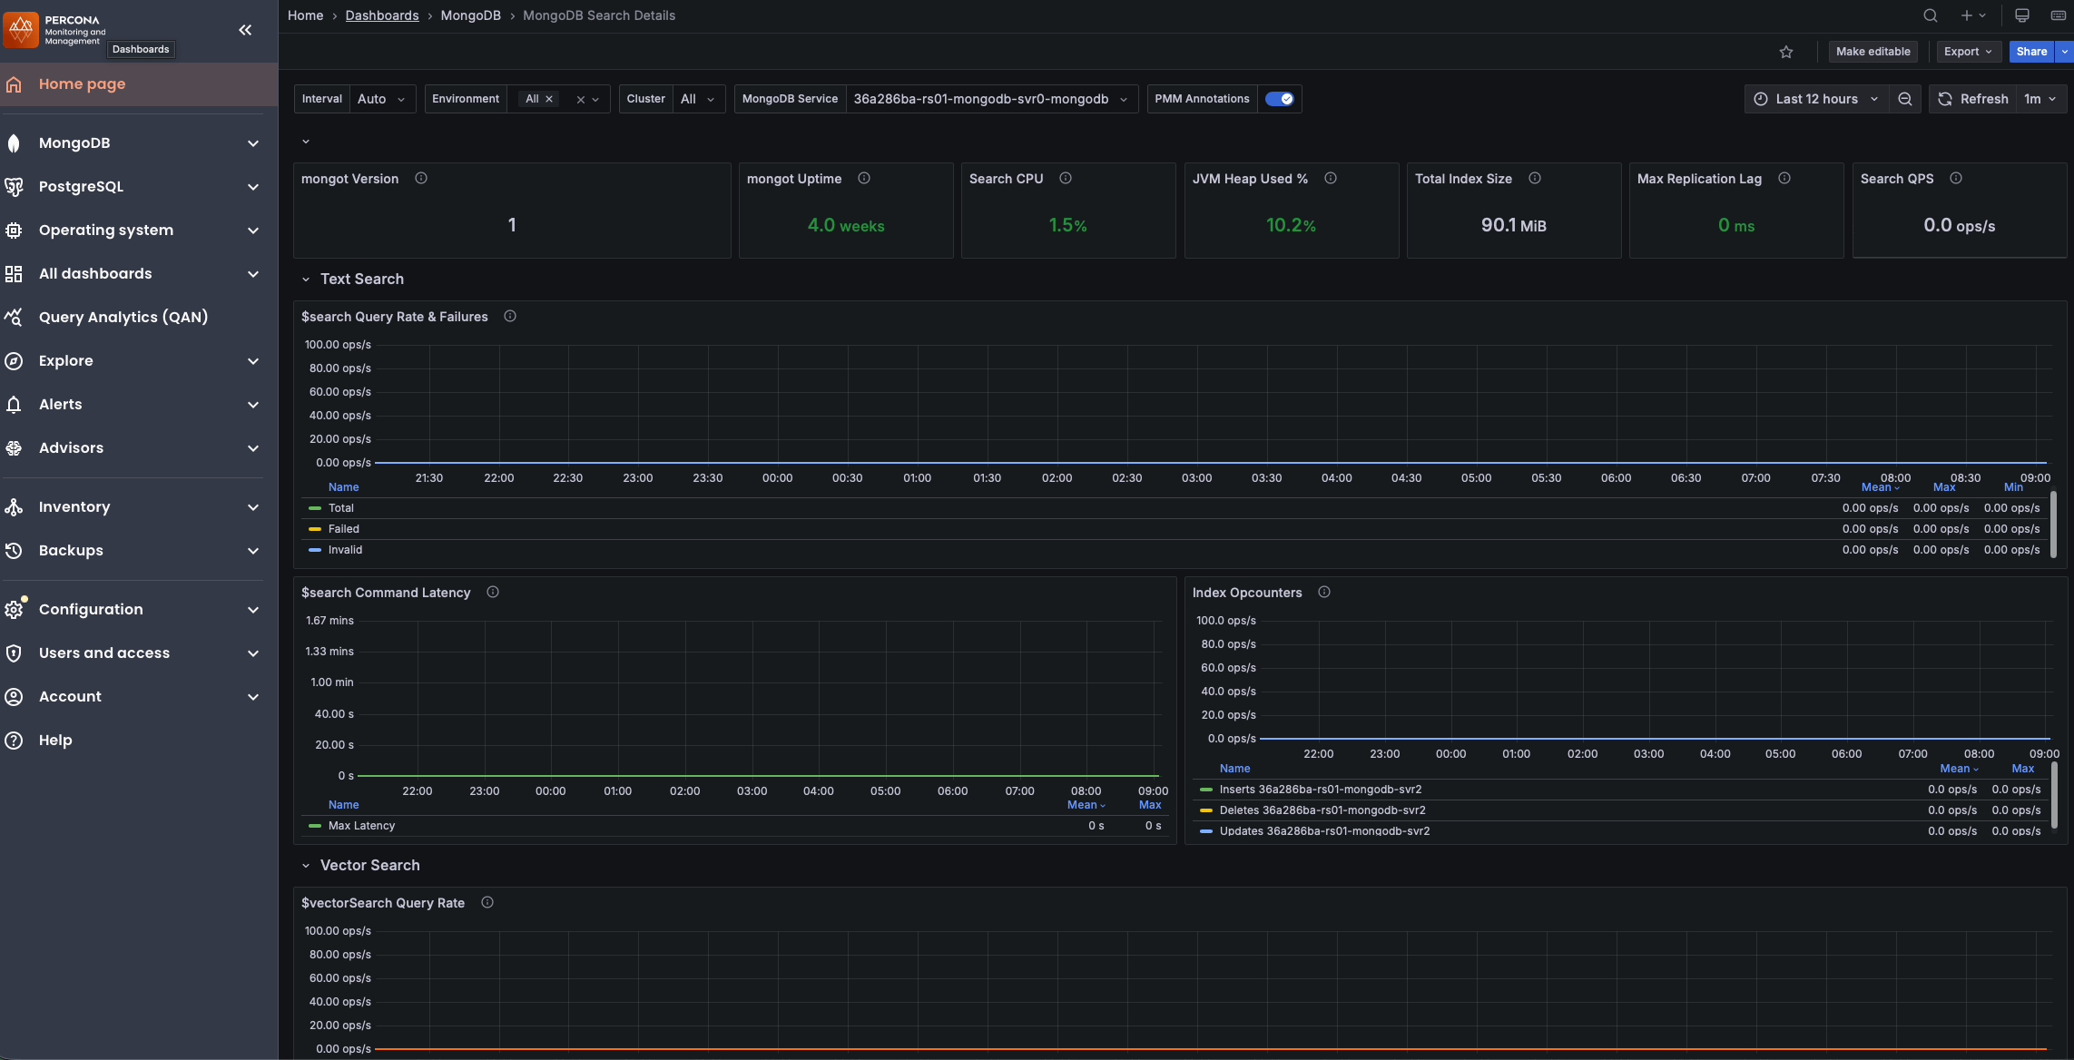Show info for Search CPU panel
Screen dimensions: 2074x1060
click(x=1066, y=179)
